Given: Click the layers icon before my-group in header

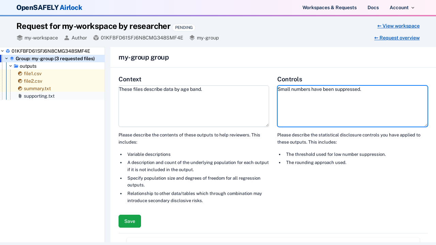Looking at the screenshot, I should coord(192,38).
